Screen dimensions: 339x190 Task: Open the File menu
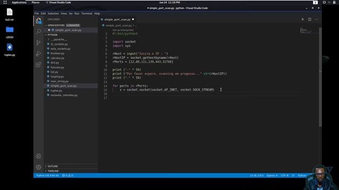pyautogui.click(x=37, y=13)
